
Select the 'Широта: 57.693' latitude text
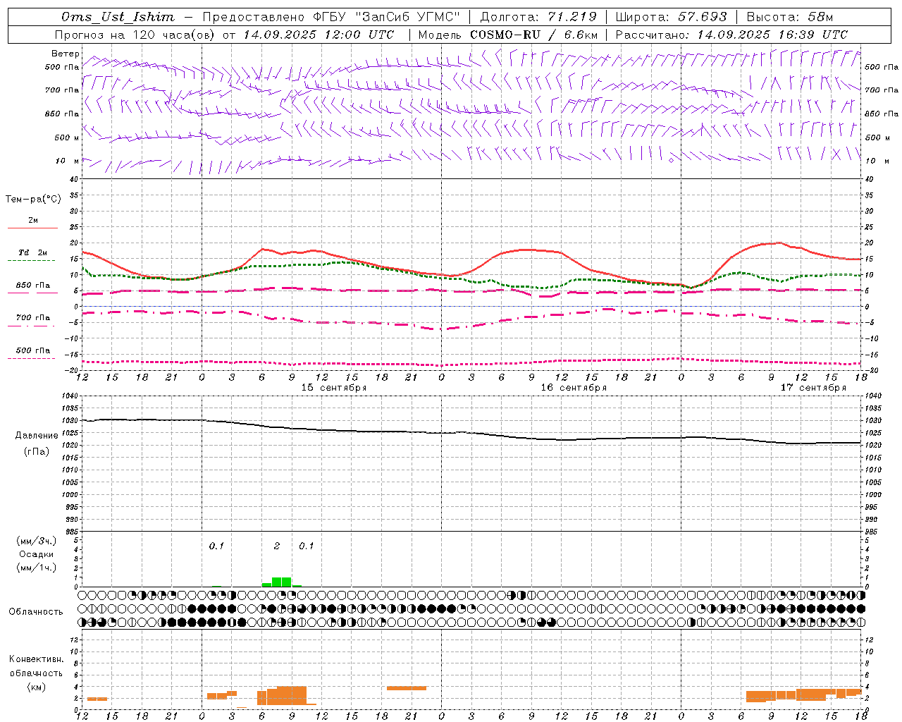[x=671, y=17]
